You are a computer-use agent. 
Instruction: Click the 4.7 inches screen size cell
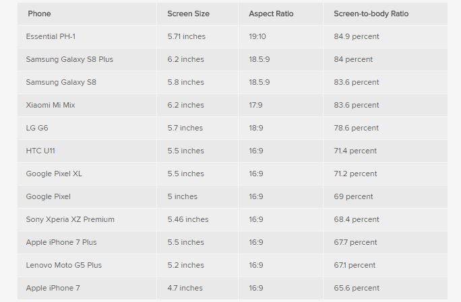pos(185,288)
